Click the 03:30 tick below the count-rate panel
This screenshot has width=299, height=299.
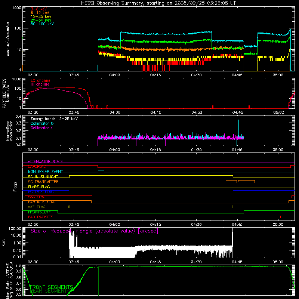pyautogui.click(x=33, y=75)
